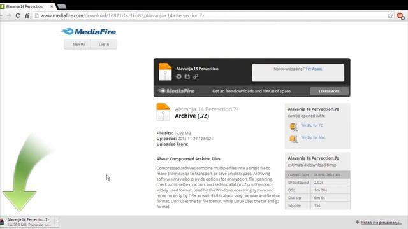Open the browser extension icon by the bookmark star
The image size is (408, 229).
pos(400,16)
